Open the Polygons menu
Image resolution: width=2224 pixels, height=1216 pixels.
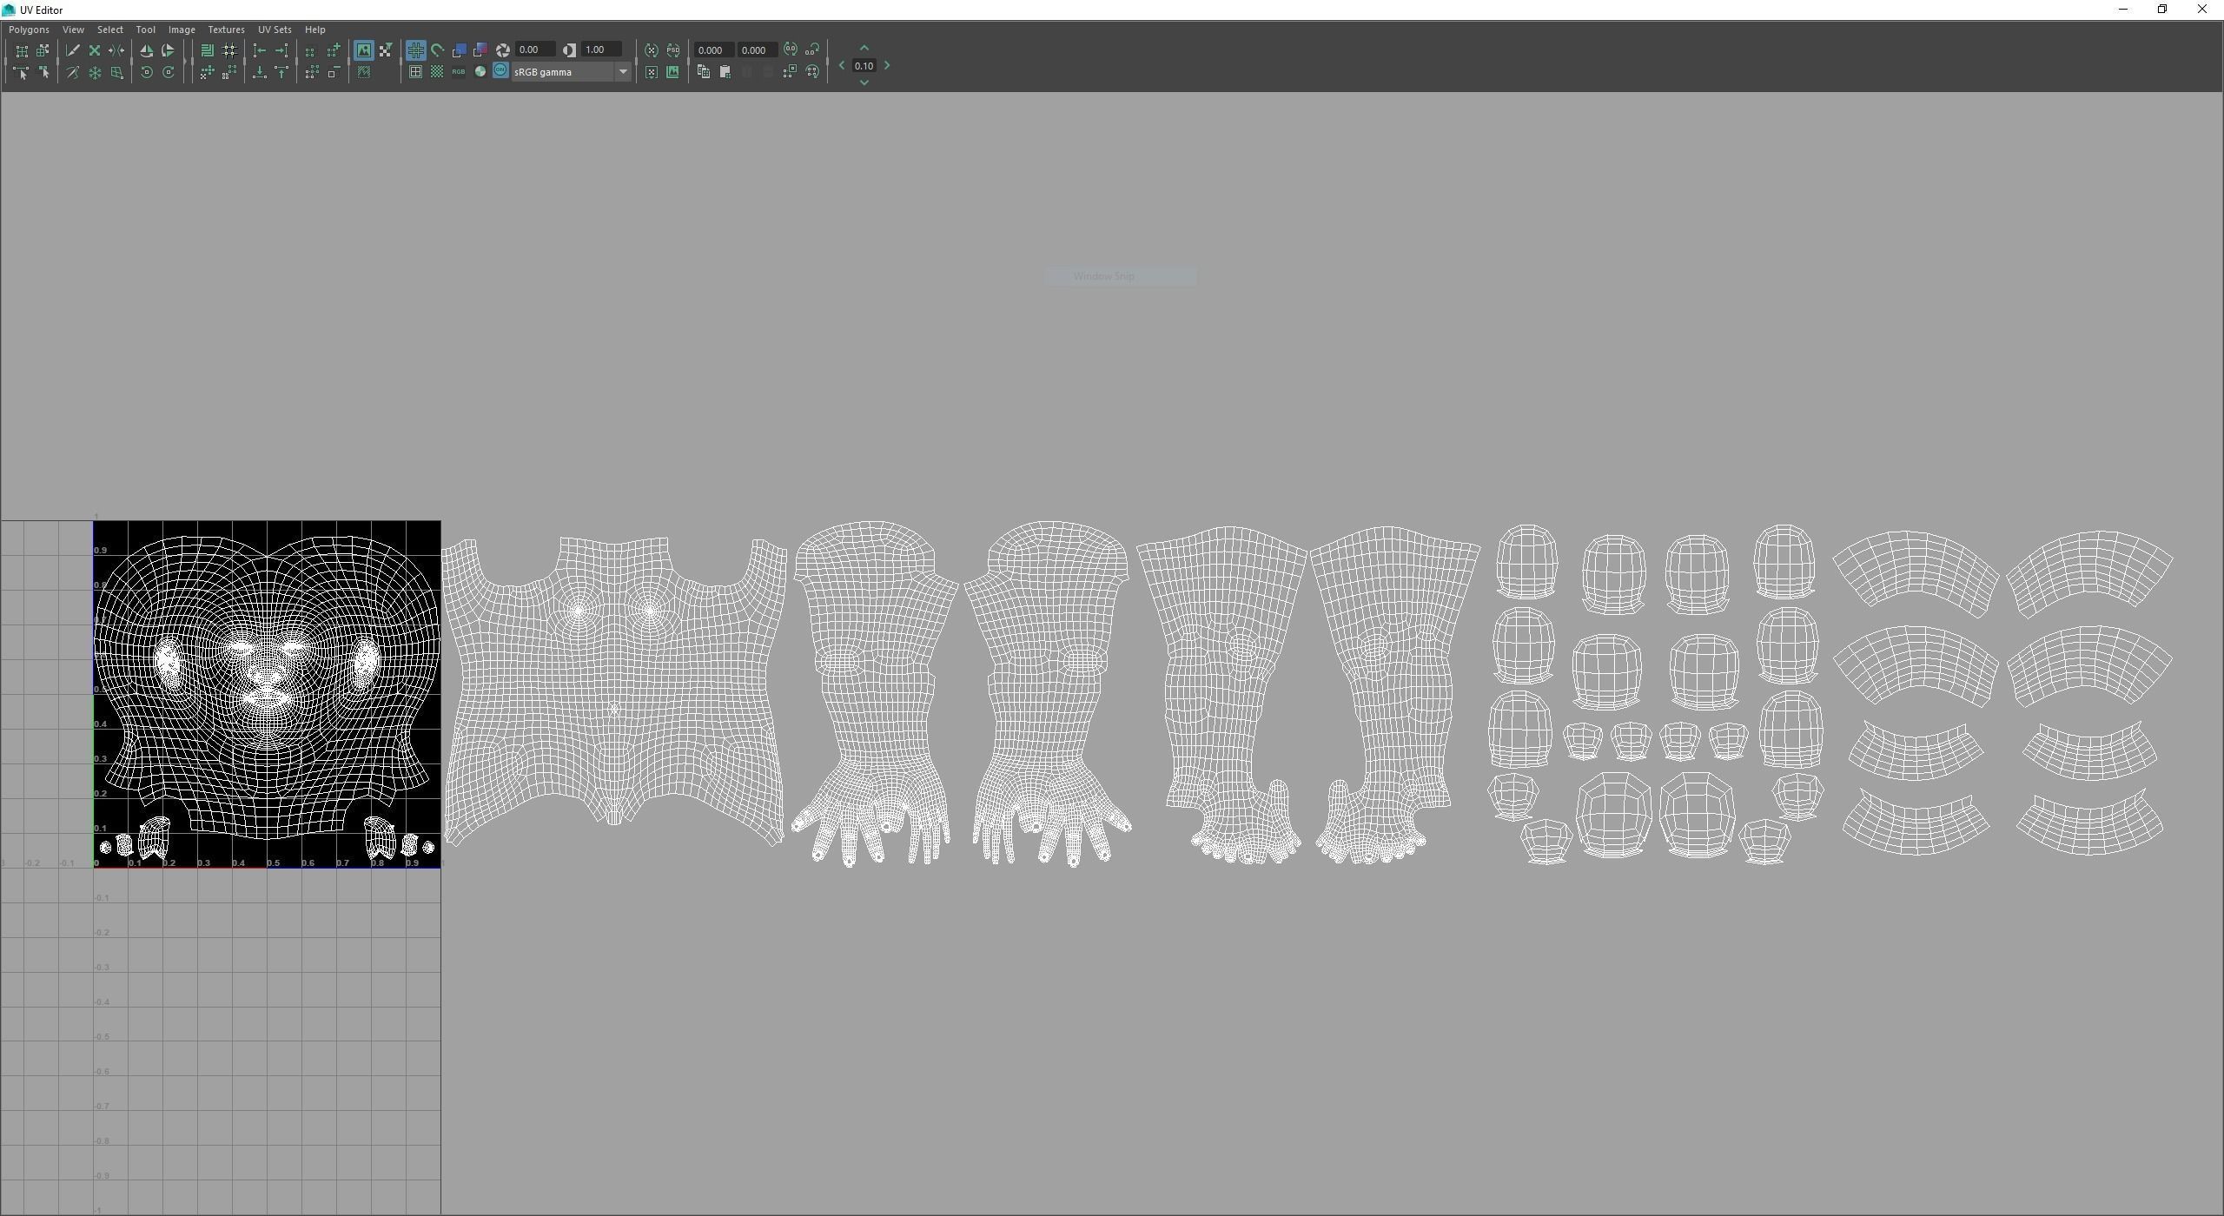click(29, 30)
